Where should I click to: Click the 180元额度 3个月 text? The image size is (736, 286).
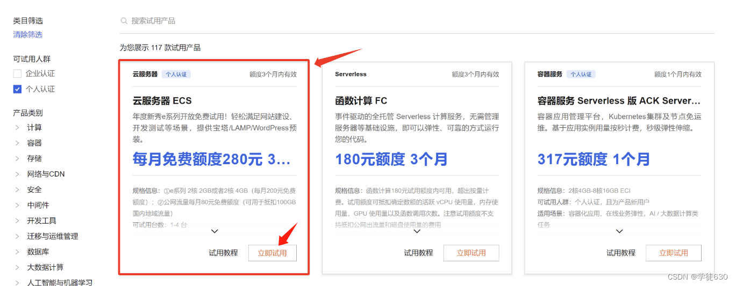coord(391,159)
